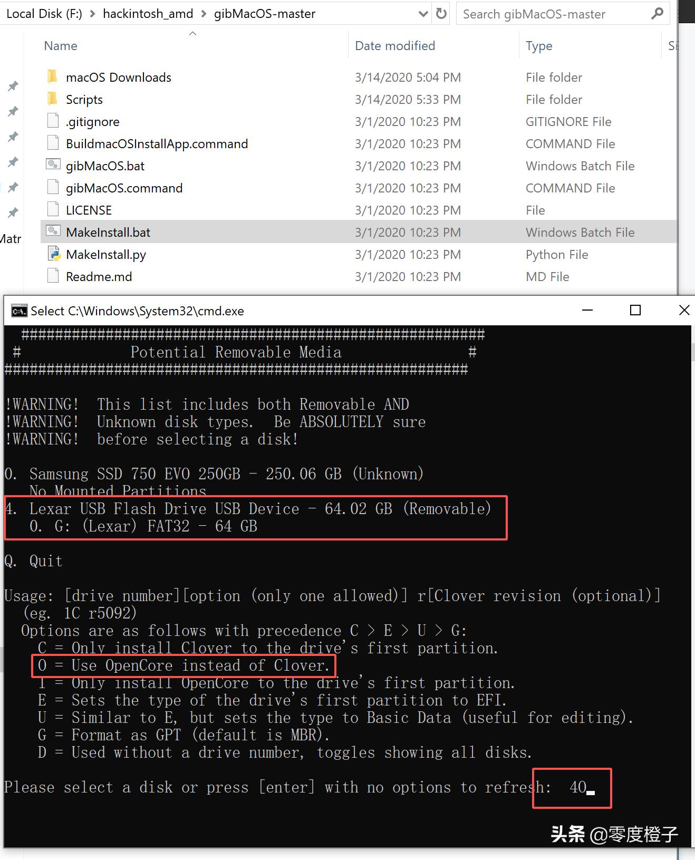The height and width of the screenshot is (860, 695).
Task: Maximize the cmd.exe window
Action: coord(635,311)
